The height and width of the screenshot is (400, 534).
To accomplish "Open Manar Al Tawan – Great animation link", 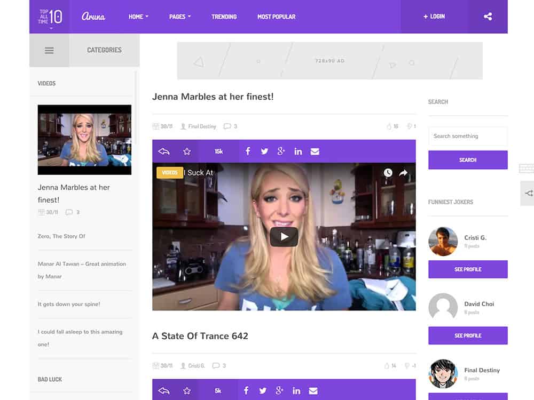I will (x=82, y=270).
